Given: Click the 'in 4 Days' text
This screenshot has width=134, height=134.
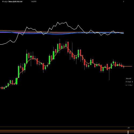Looking at the screenshot, I should pyautogui.click(x=129, y=85).
